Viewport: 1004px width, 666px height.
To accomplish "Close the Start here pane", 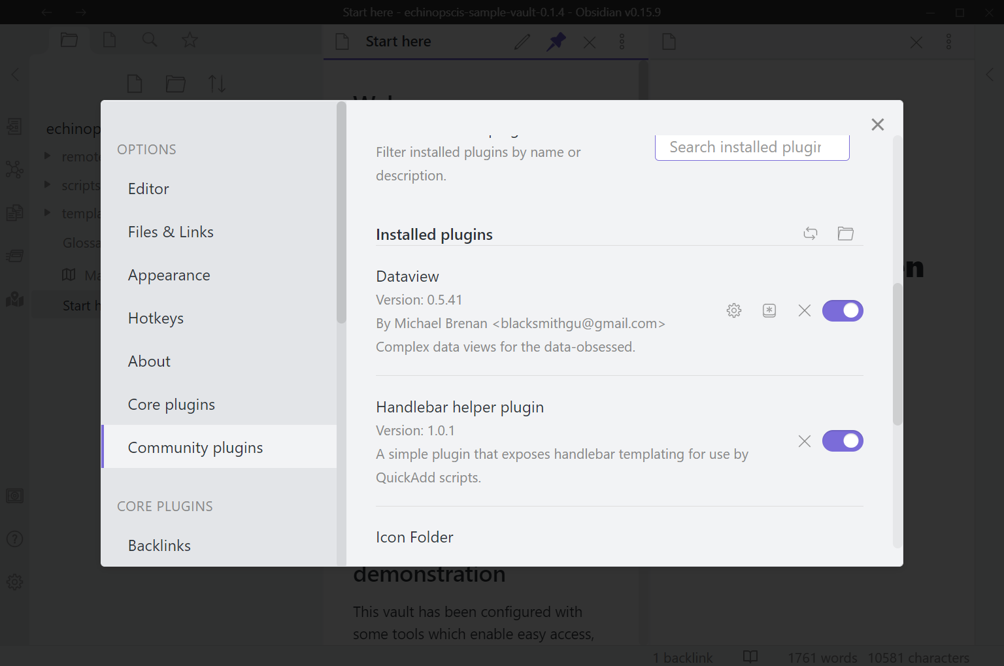I will click(x=590, y=42).
